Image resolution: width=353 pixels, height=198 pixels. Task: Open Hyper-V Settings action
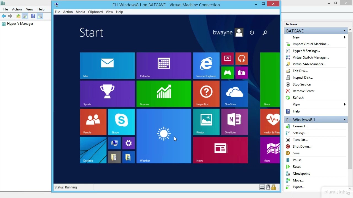[x=306, y=51]
